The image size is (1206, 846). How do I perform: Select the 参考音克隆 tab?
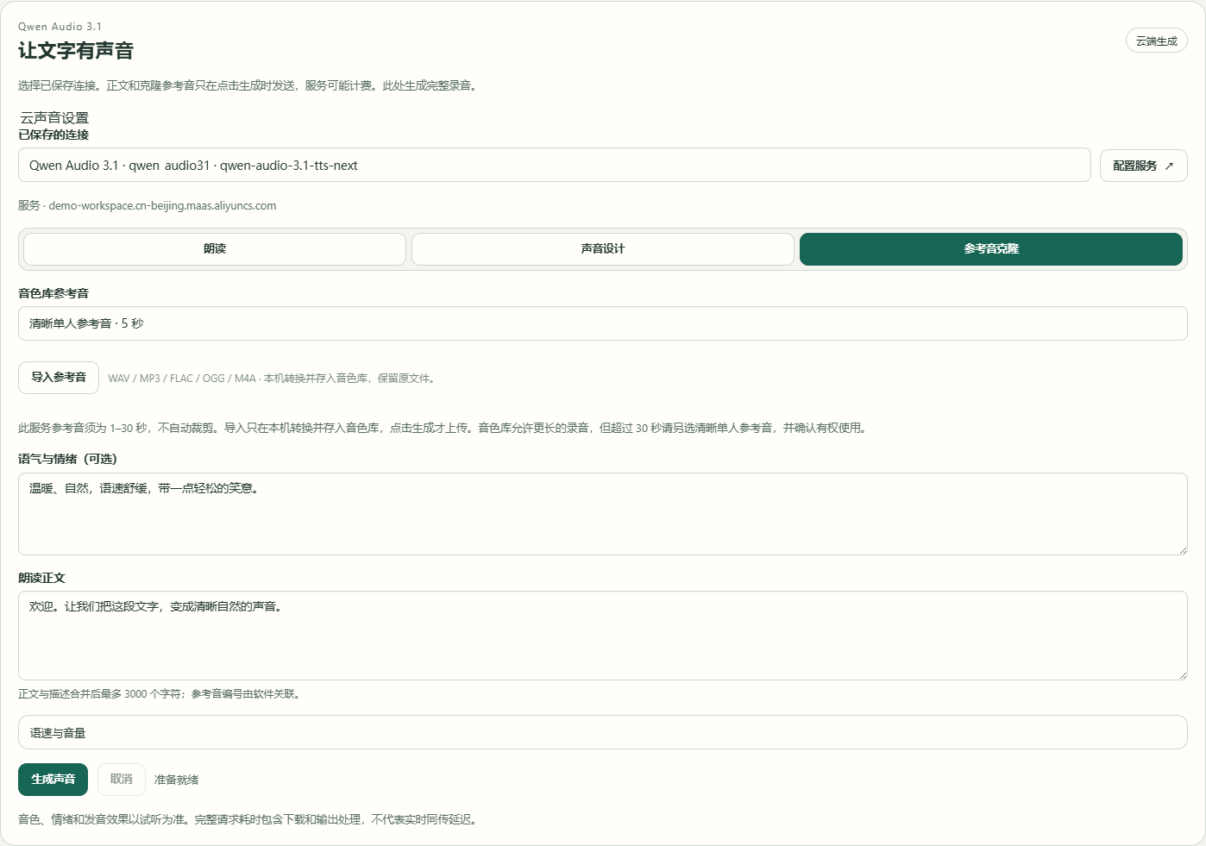pos(991,249)
